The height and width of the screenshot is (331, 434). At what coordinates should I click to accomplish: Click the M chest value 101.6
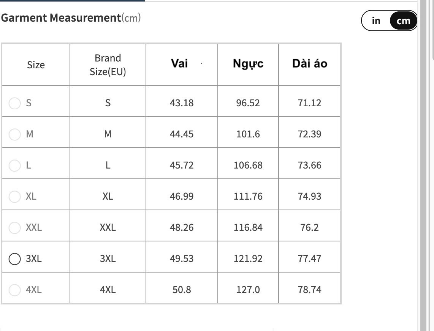pyautogui.click(x=248, y=134)
